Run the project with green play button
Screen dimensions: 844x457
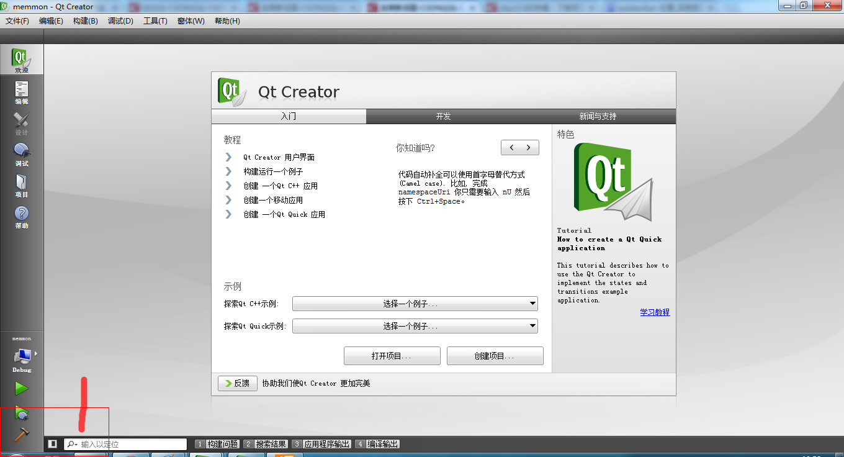pos(22,389)
